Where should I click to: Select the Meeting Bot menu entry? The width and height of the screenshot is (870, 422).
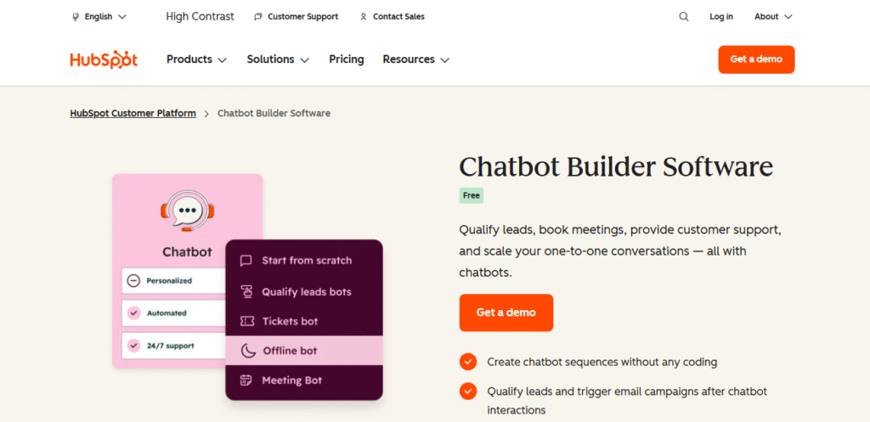pyautogui.click(x=304, y=380)
